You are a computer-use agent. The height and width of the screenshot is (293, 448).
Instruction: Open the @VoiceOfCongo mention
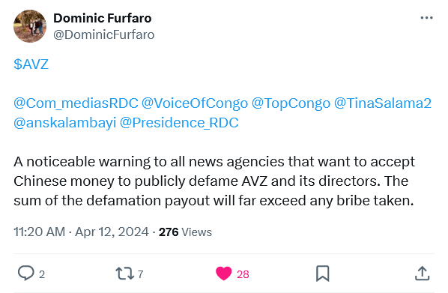coord(195,103)
